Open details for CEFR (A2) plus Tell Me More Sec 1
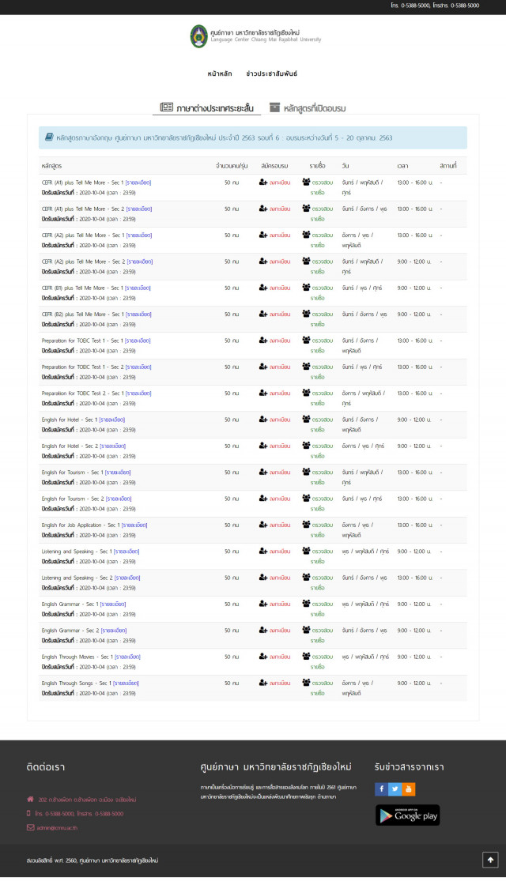Screen dimensions: 506x881 (x=139, y=235)
